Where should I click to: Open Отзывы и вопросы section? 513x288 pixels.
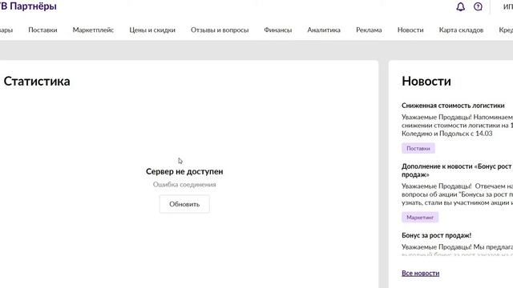220,30
